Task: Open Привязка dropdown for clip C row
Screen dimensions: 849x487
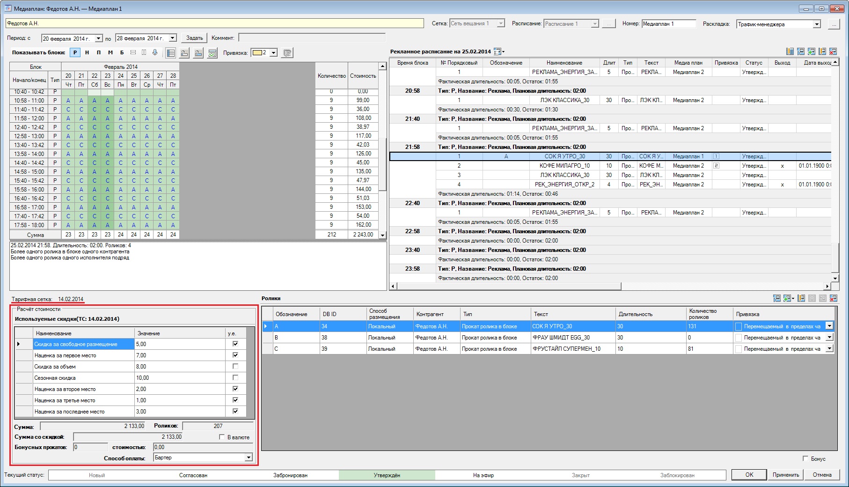Action: point(830,348)
